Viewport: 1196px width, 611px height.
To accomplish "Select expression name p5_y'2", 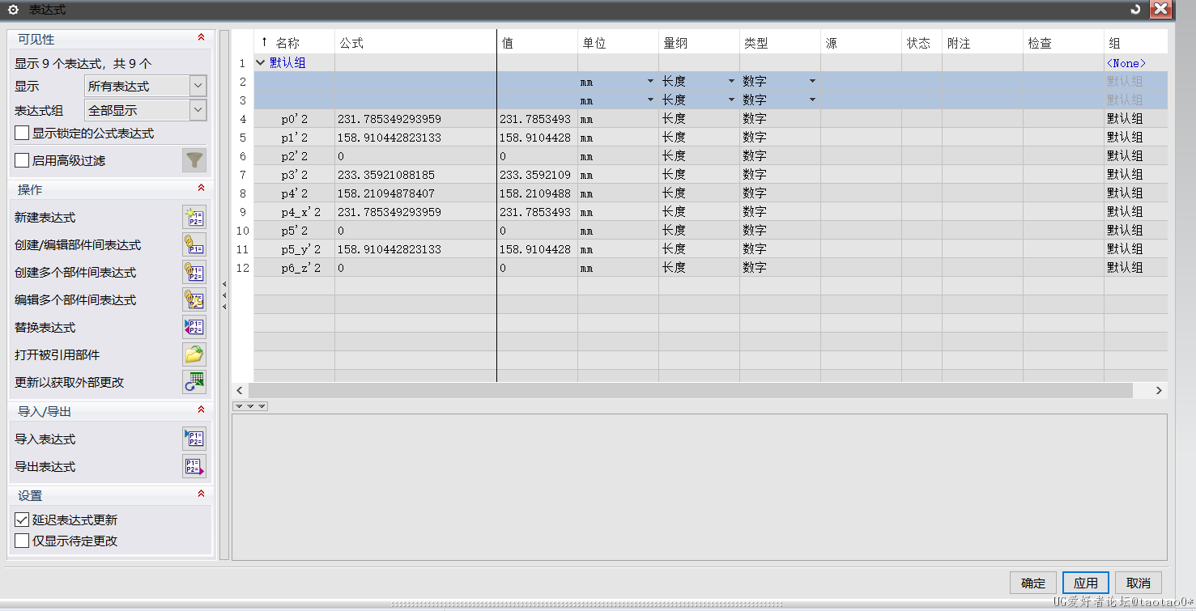I will 301,249.
